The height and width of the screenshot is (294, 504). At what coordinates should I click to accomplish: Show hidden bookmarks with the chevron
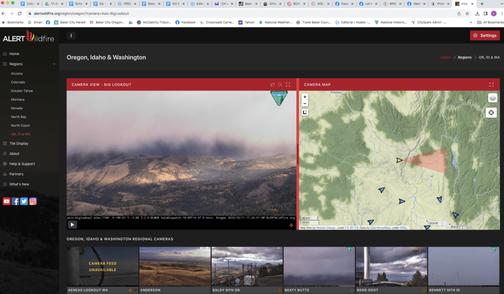pos(471,23)
